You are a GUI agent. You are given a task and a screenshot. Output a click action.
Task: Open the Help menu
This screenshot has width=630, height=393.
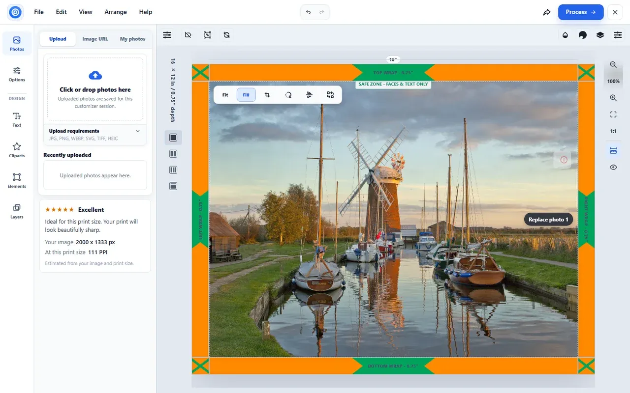click(146, 12)
